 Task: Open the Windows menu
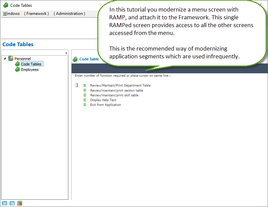coord(11,14)
